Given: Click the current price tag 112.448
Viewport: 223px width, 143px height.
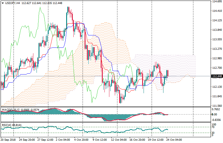Looking at the screenshot, I should tap(216, 76).
